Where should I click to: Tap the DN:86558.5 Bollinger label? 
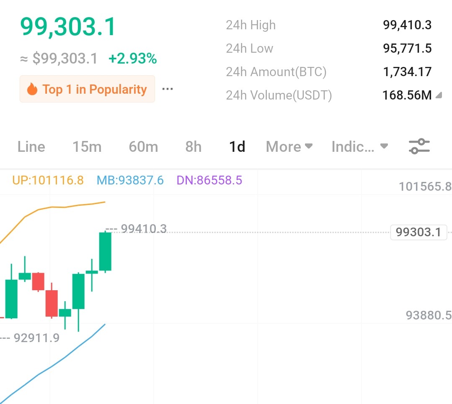209,180
